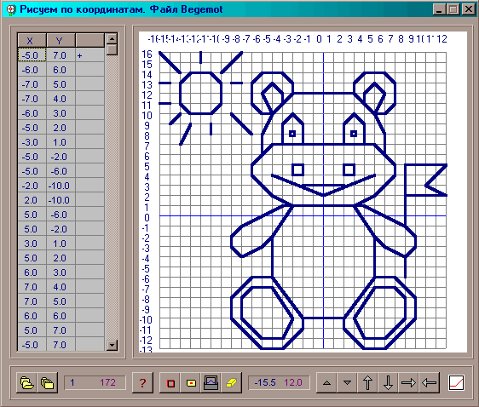Click the multiple files folder icon
Viewport: 479px width, 407px height.
tap(48, 382)
